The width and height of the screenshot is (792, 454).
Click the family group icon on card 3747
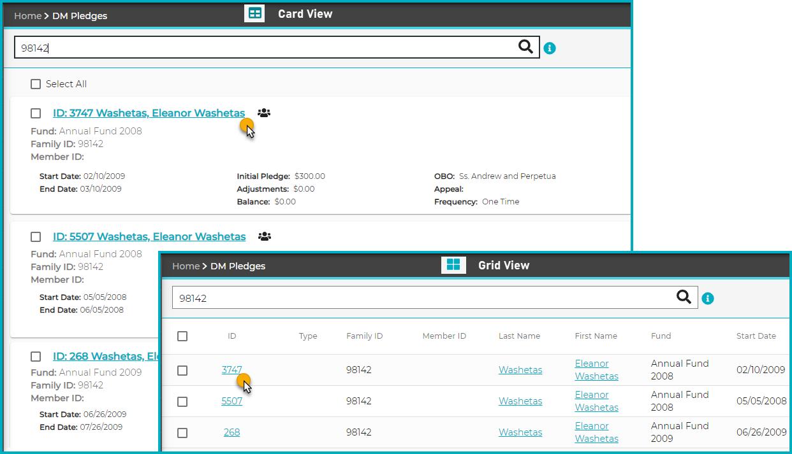(264, 113)
